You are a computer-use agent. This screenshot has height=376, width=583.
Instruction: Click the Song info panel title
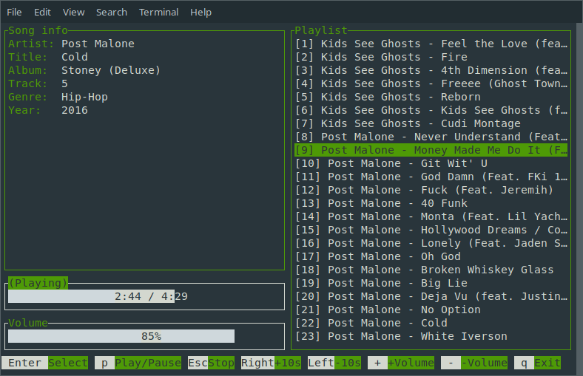(x=38, y=30)
